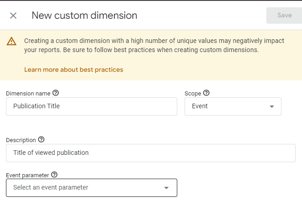Viewport: 302px width, 212px height.
Task: Click the Dimension name help icon
Action: point(56,93)
